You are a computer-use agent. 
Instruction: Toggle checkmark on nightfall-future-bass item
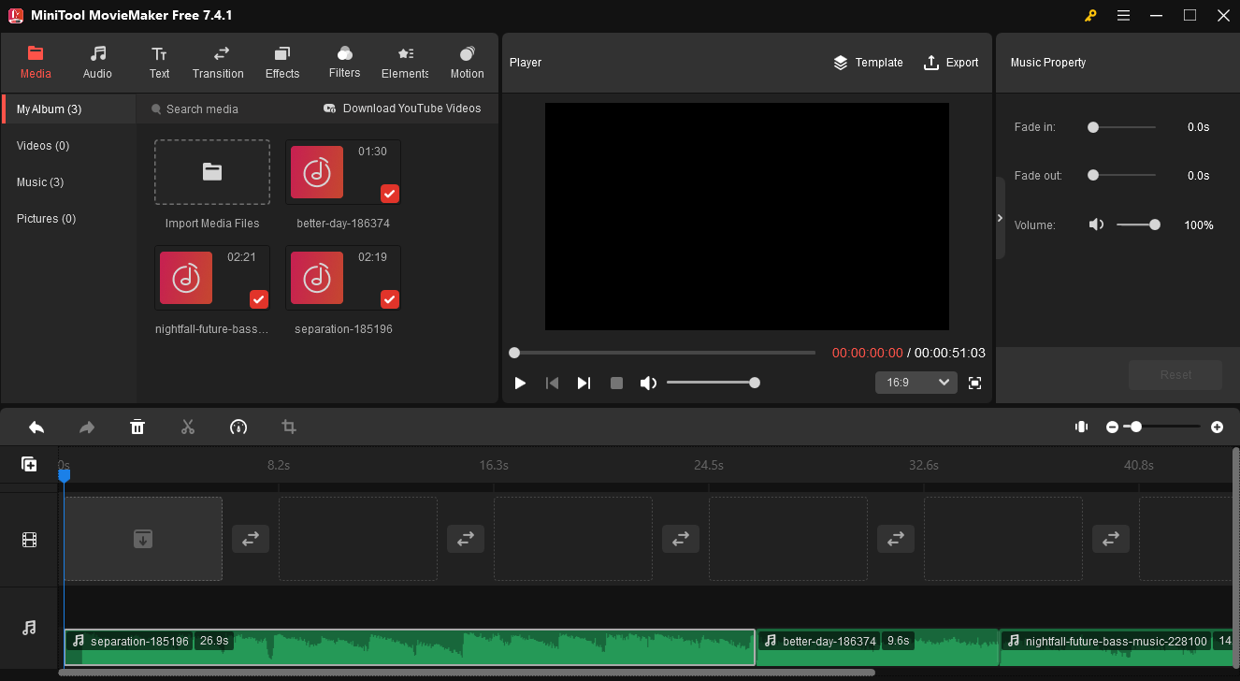259,299
